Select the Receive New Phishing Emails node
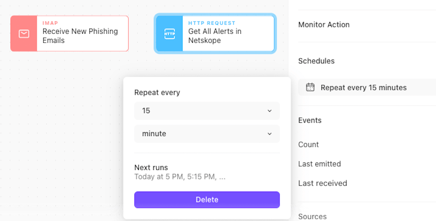 [x=82, y=36]
